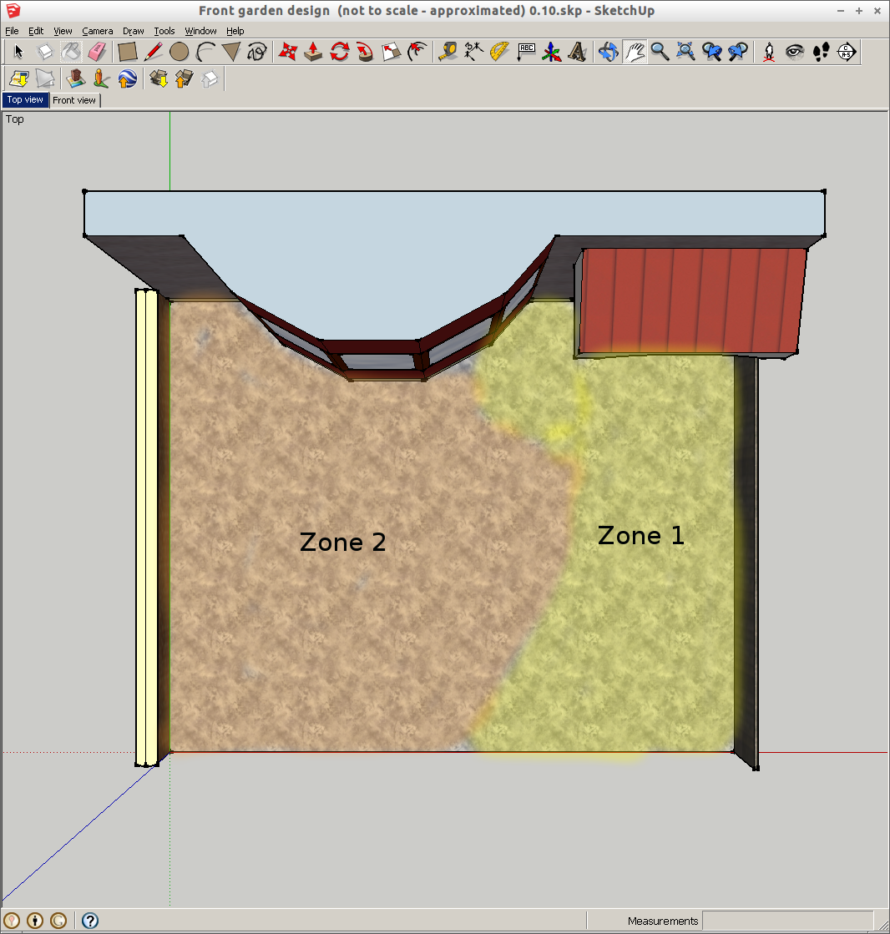890x934 pixels.
Task: Select the Rectangle tool
Action: click(x=127, y=52)
